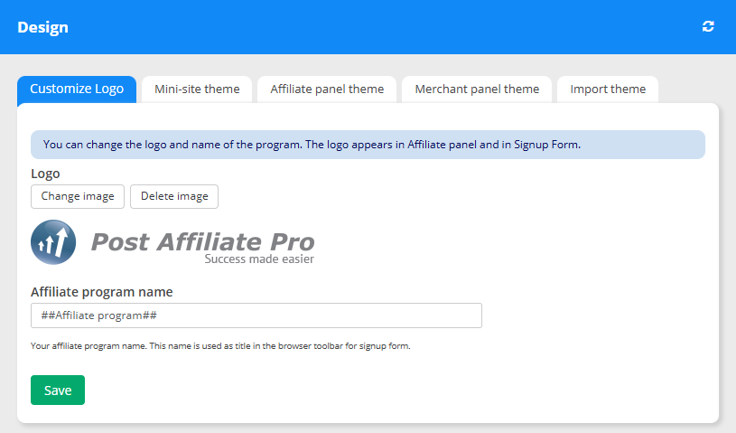736x433 pixels.
Task: Click the Design page title
Action: [x=42, y=27]
